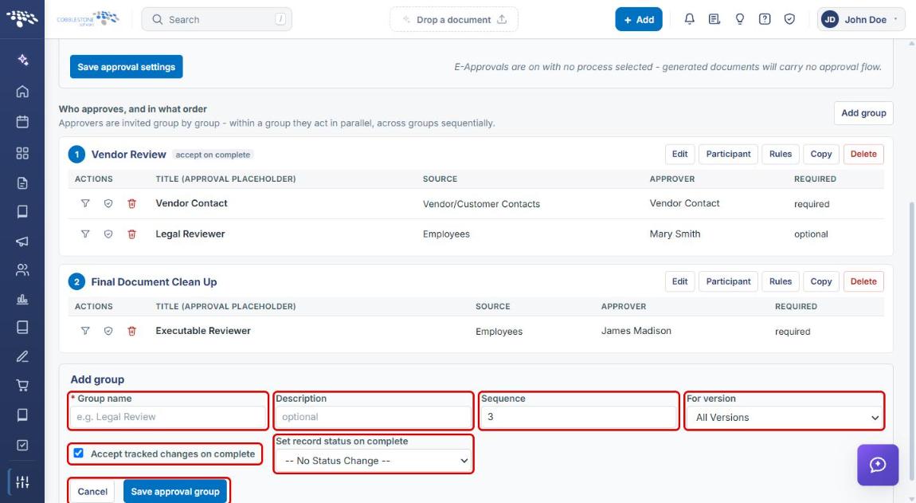Click the Description input
This screenshot has height=503, width=916.
pyautogui.click(x=374, y=417)
